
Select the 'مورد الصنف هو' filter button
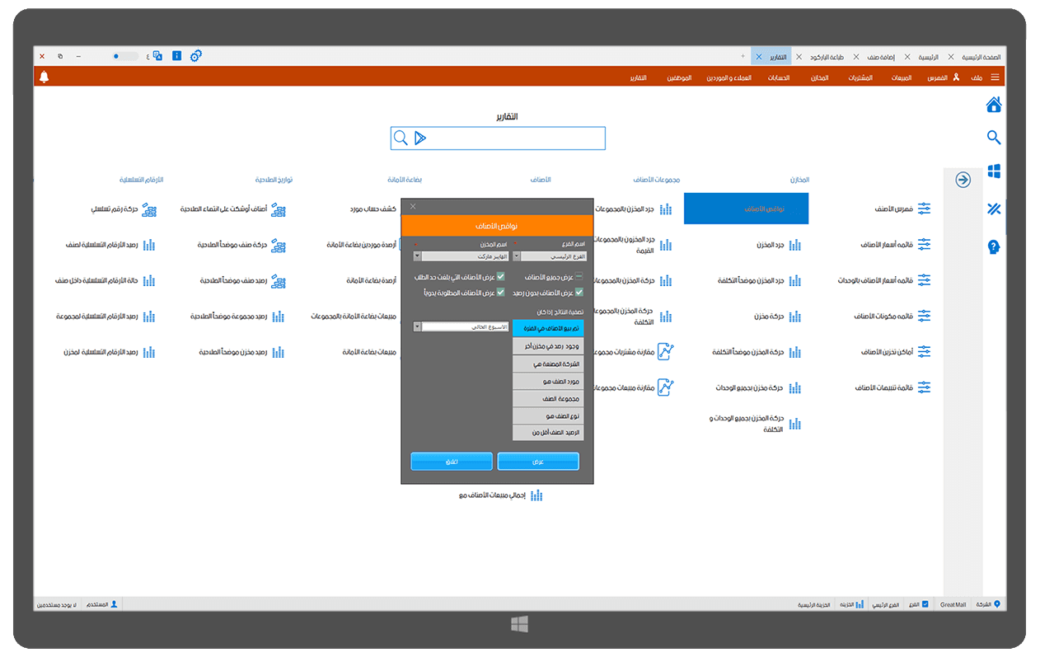(547, 382)
